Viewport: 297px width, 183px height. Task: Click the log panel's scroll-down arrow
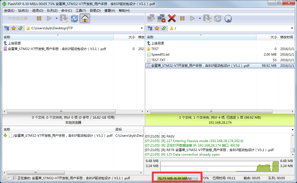293,155
